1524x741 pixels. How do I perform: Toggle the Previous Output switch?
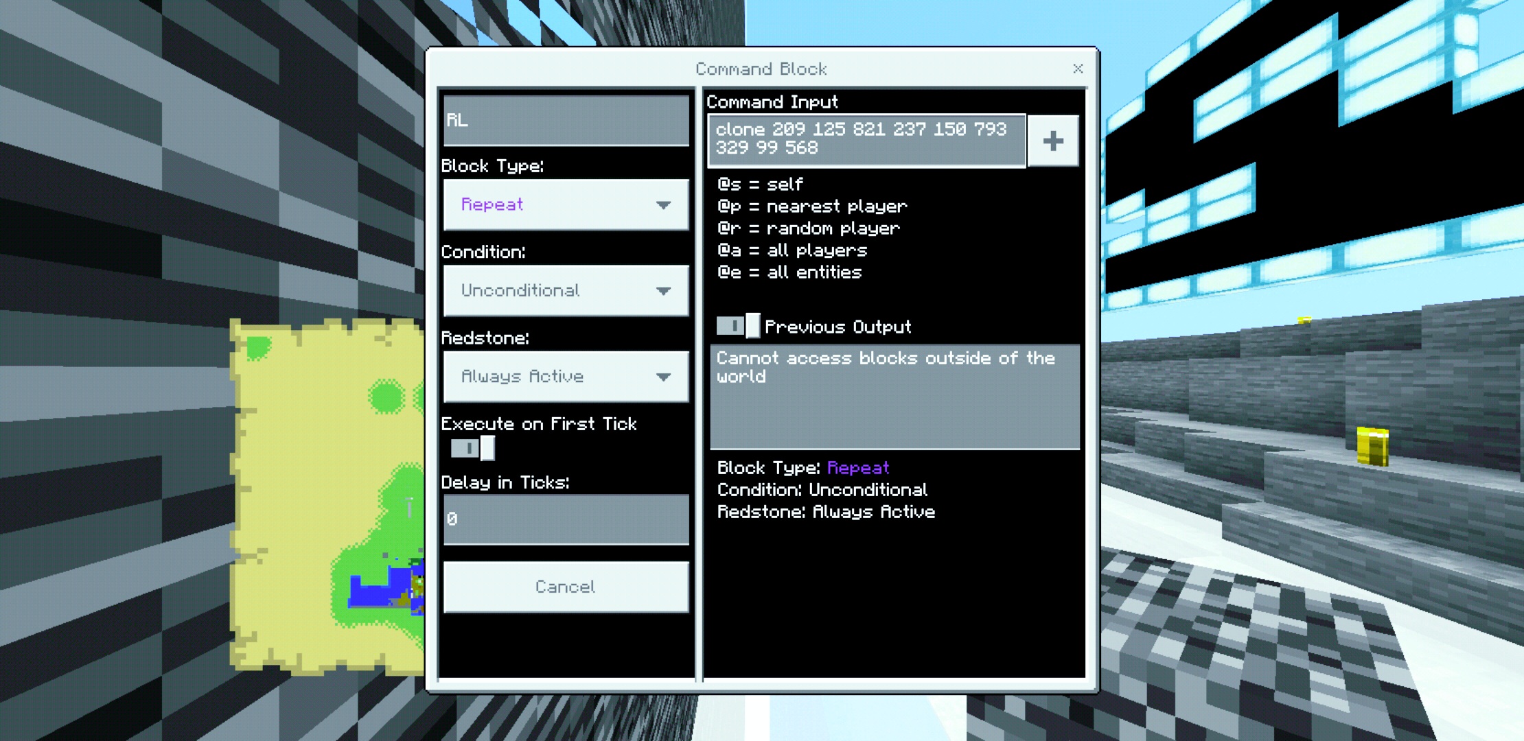(x=738, y=326)
